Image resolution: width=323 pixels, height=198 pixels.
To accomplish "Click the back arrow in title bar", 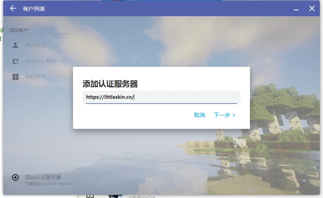I will 13,8.
